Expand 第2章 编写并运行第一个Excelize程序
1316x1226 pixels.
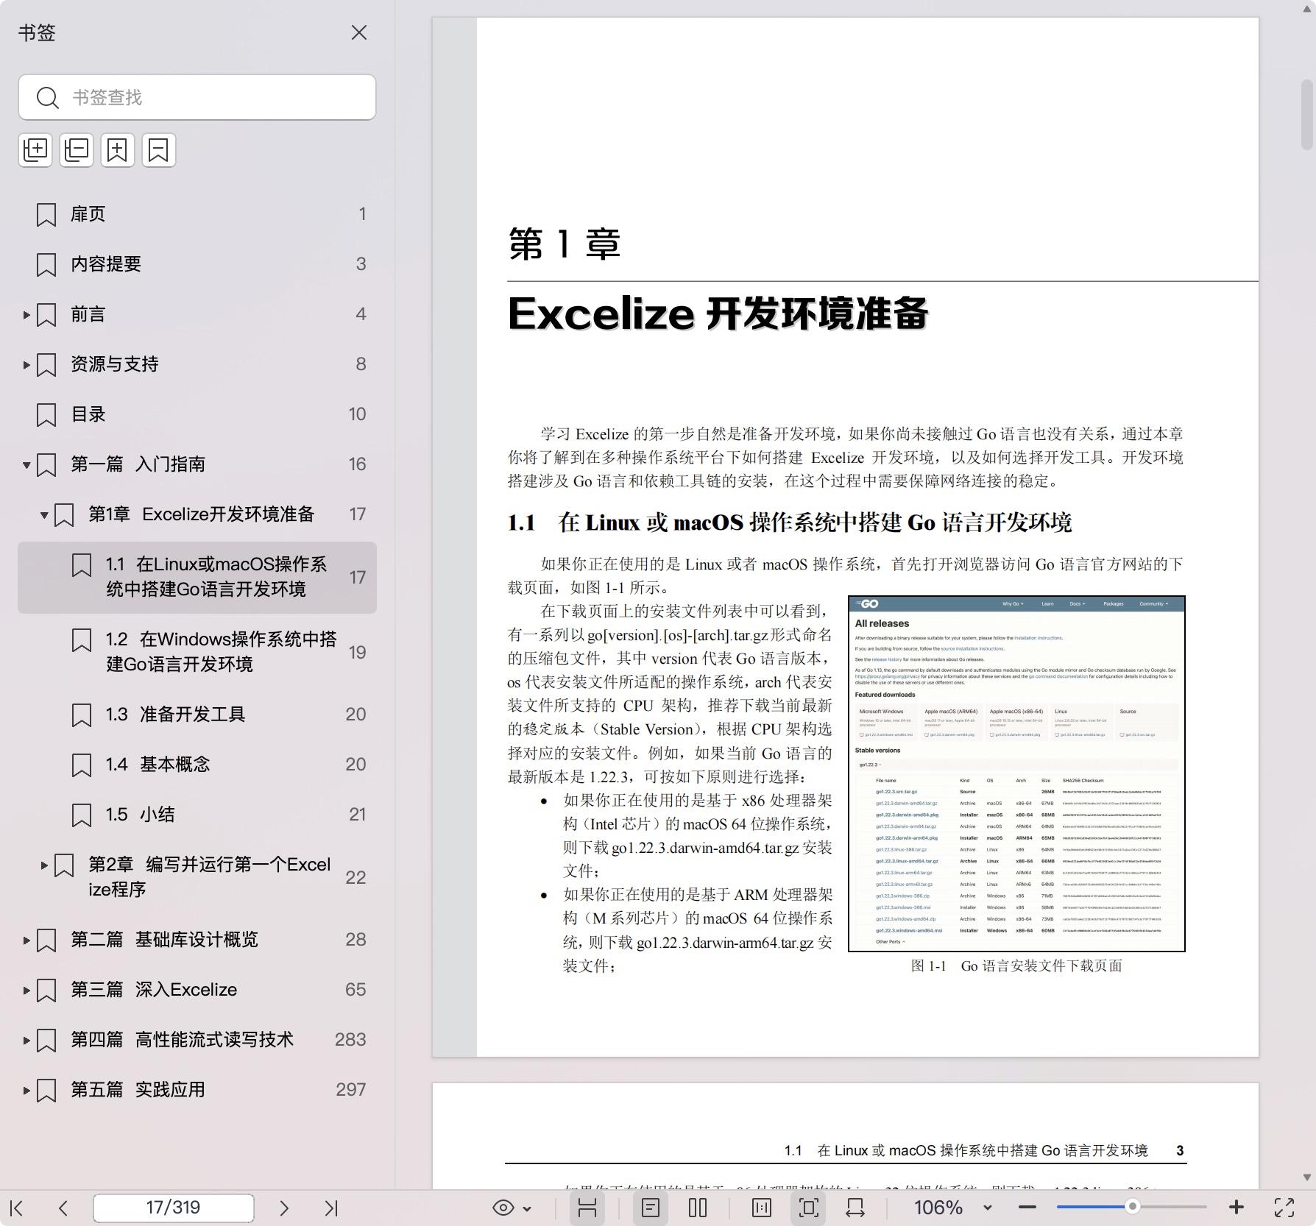tap(44, 865)
